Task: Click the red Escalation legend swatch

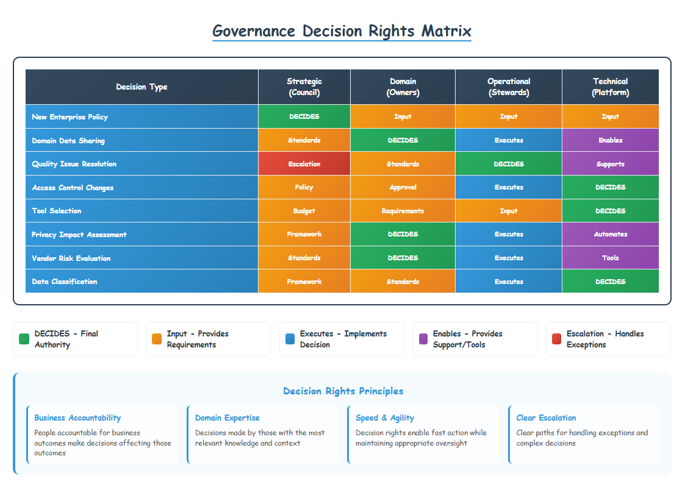Action: pos(556,338)
